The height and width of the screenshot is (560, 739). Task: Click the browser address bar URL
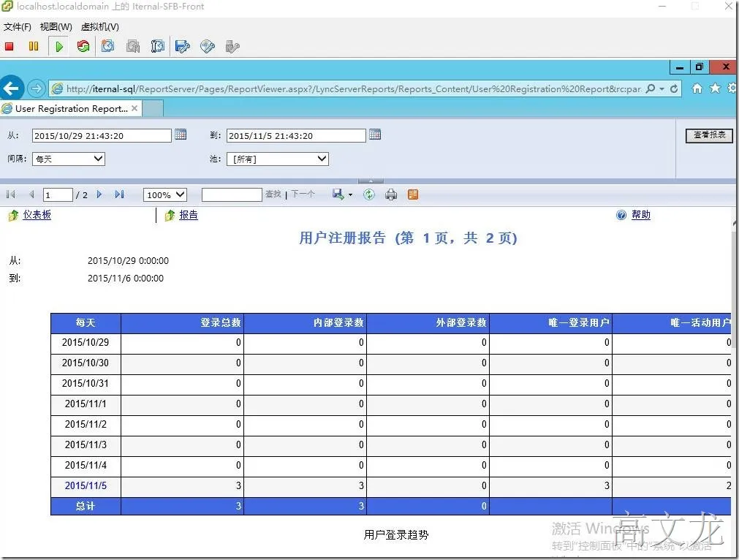(354, 88)
